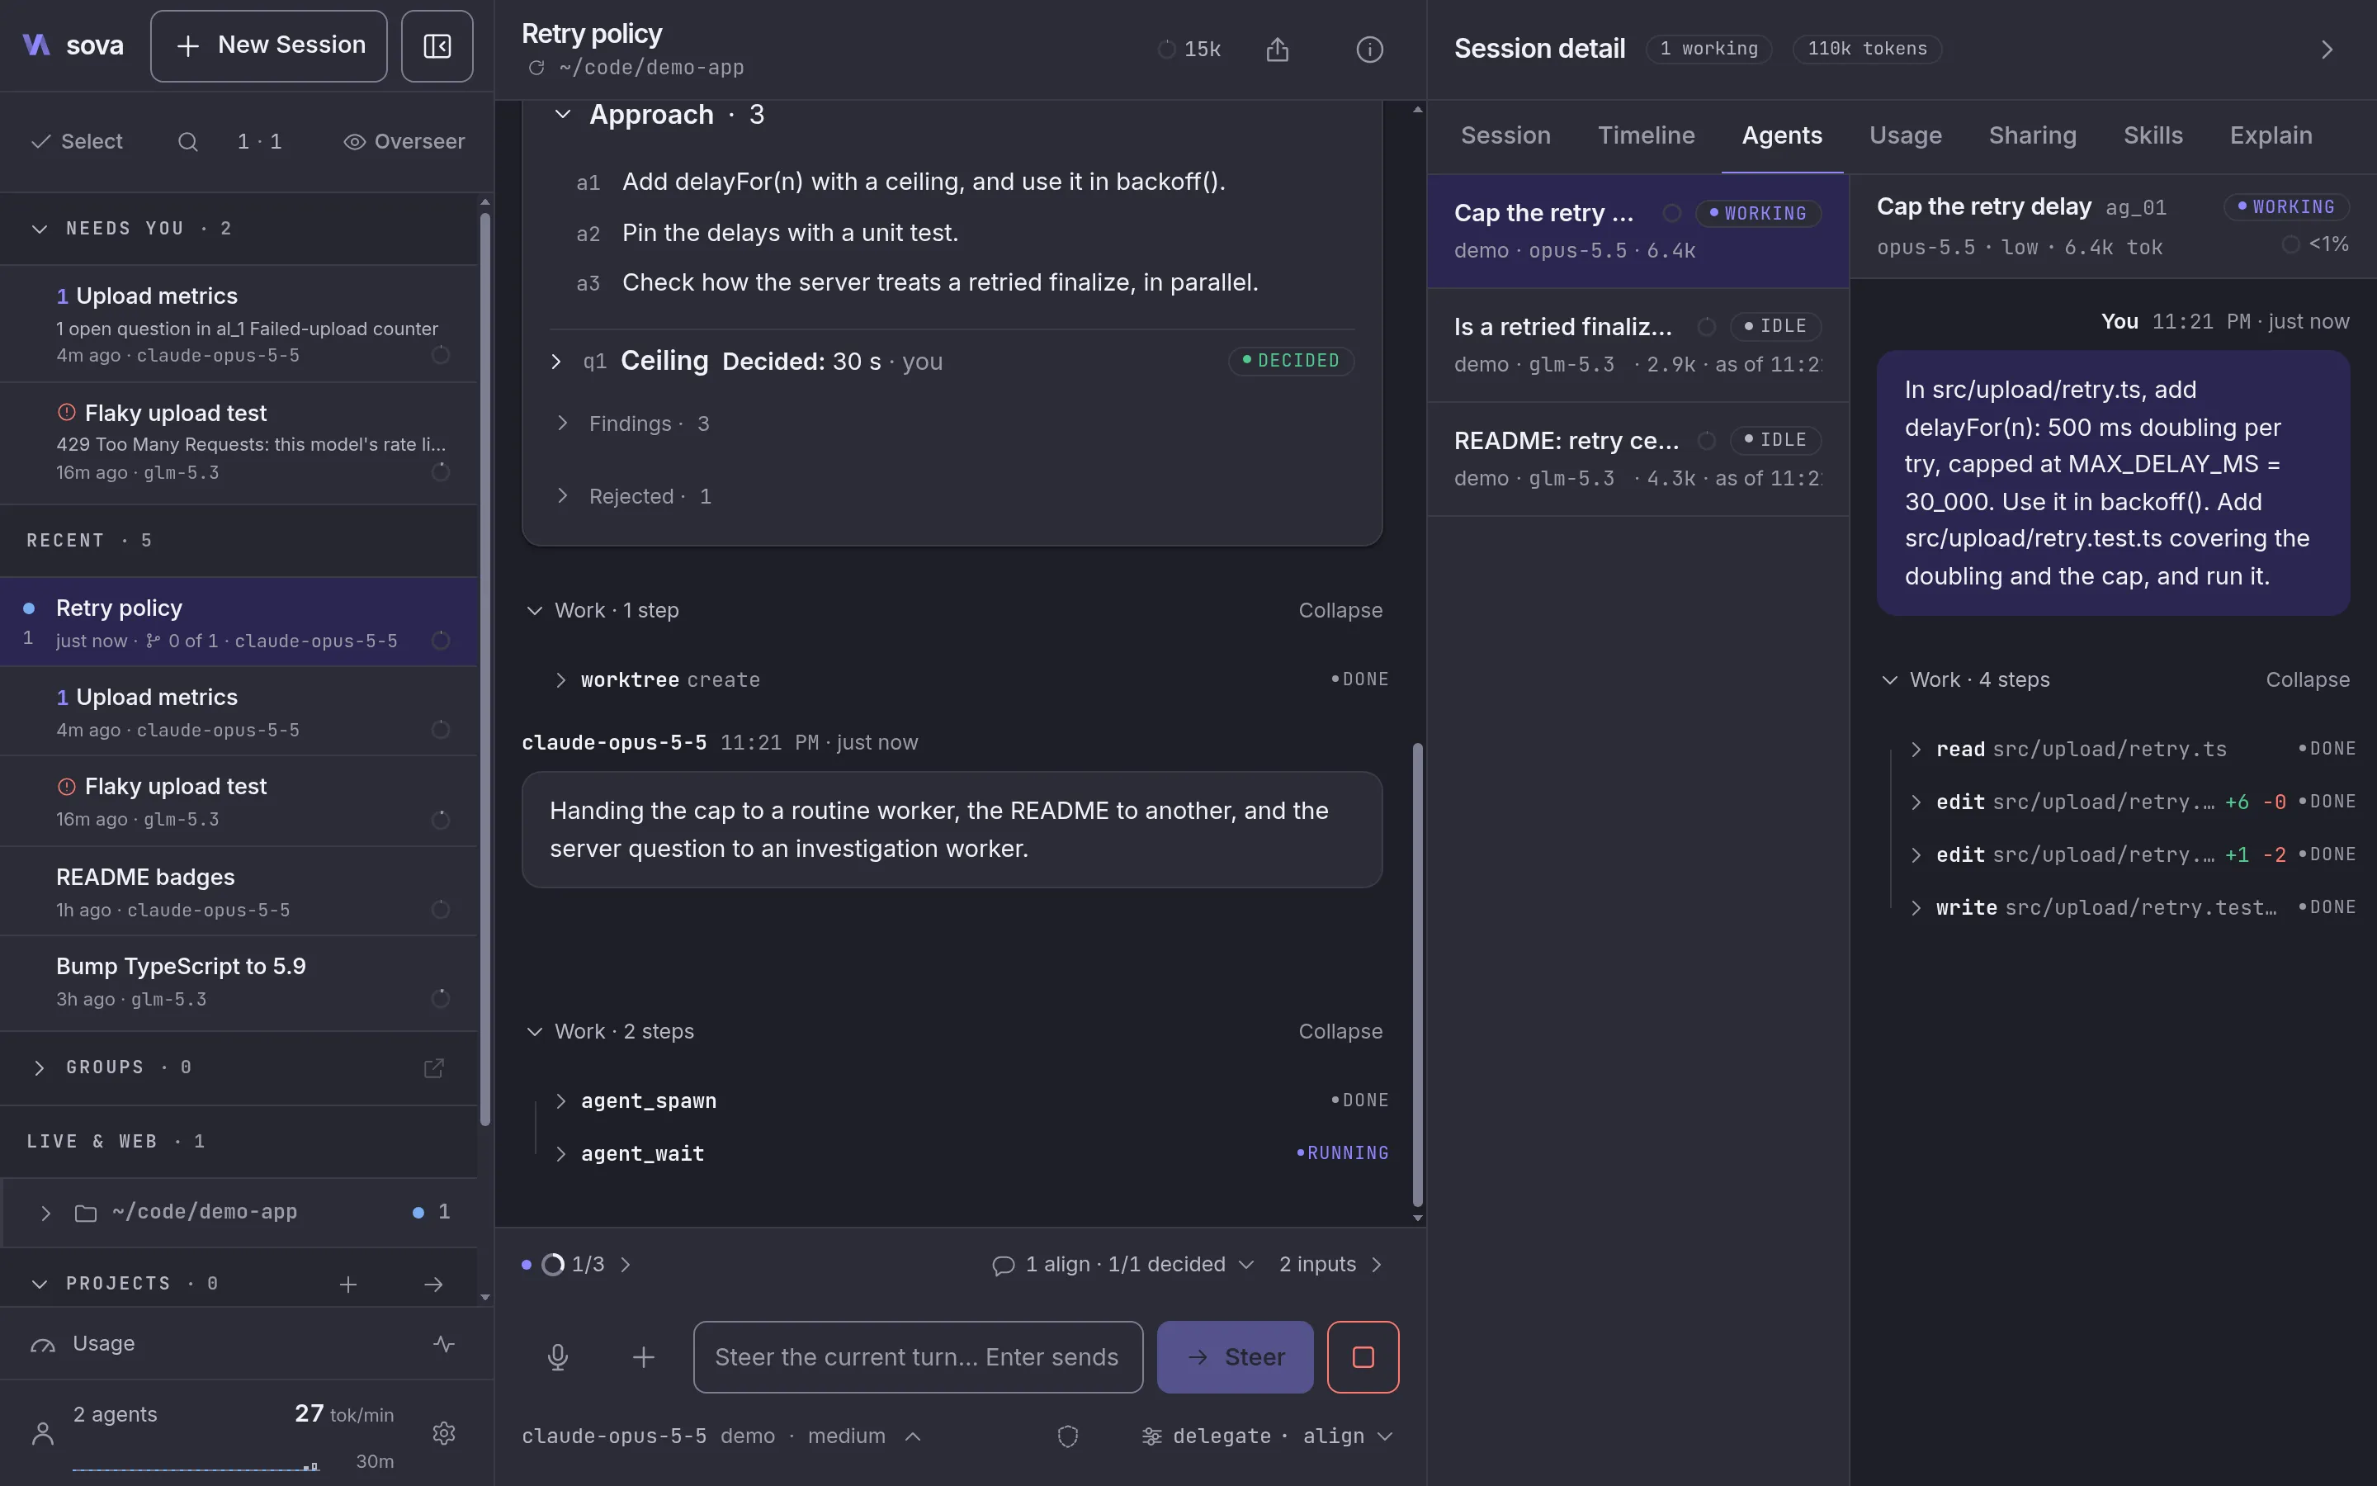The height and width of the screenshot is (1486, 2377).
Task: Expand Rejected 1 row
Action: pyautogui.click(x=562, y=496)
